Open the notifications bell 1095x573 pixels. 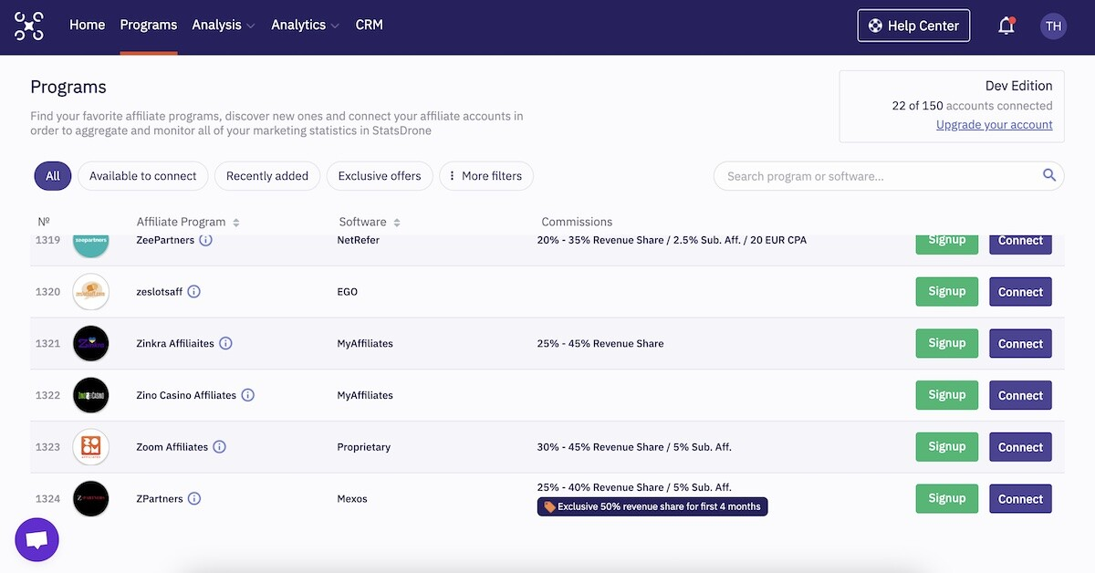pos(1006,26)
